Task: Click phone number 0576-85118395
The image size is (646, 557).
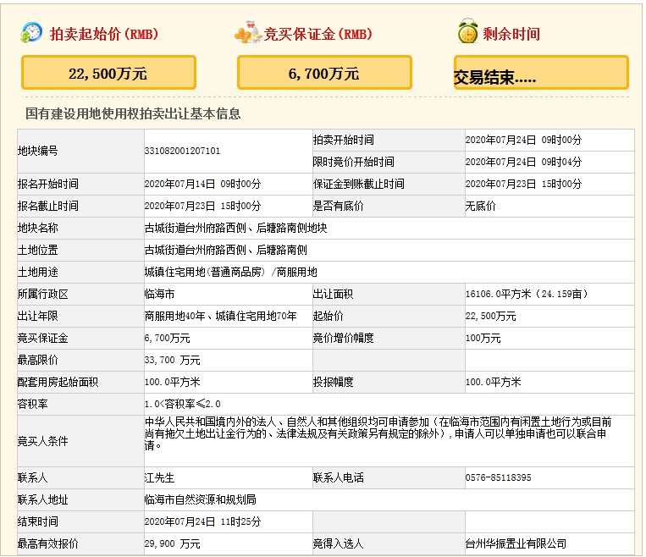Action: point(498,478)
